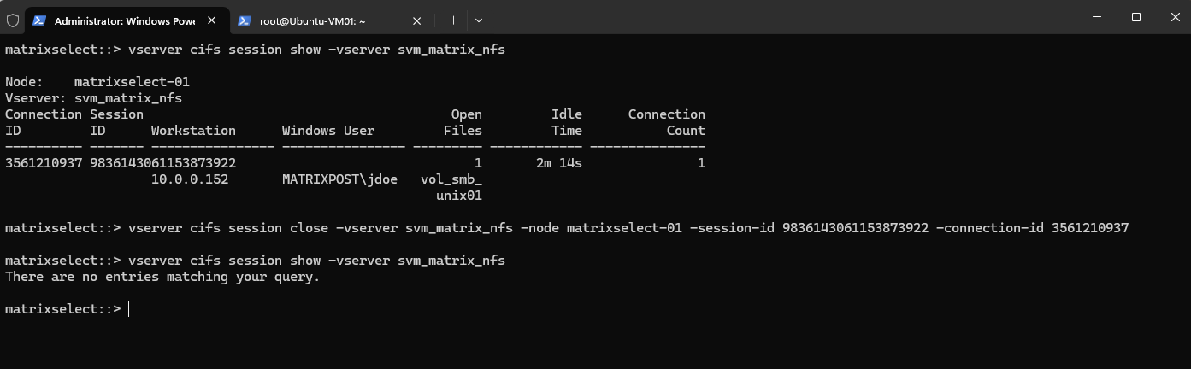Click the PowerShell icon on the root@Ubuntu-VM01 tab
This screenshot has width=1191, height=369.
(245, 20)
